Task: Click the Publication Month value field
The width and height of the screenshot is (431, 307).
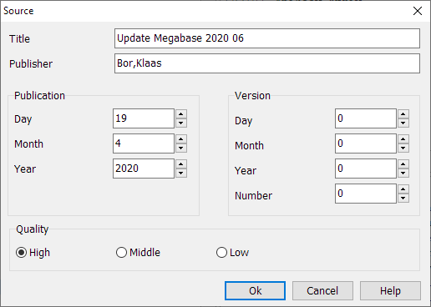Action: [144, 143]
